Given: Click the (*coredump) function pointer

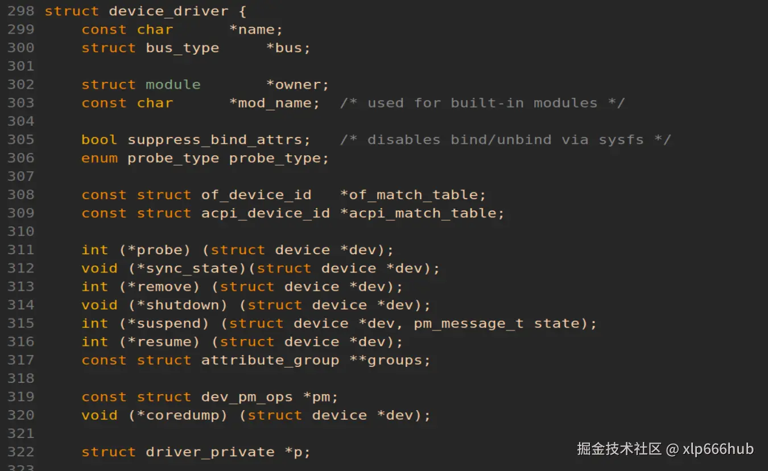Looking at the screenshot, I should coord(177,416).
